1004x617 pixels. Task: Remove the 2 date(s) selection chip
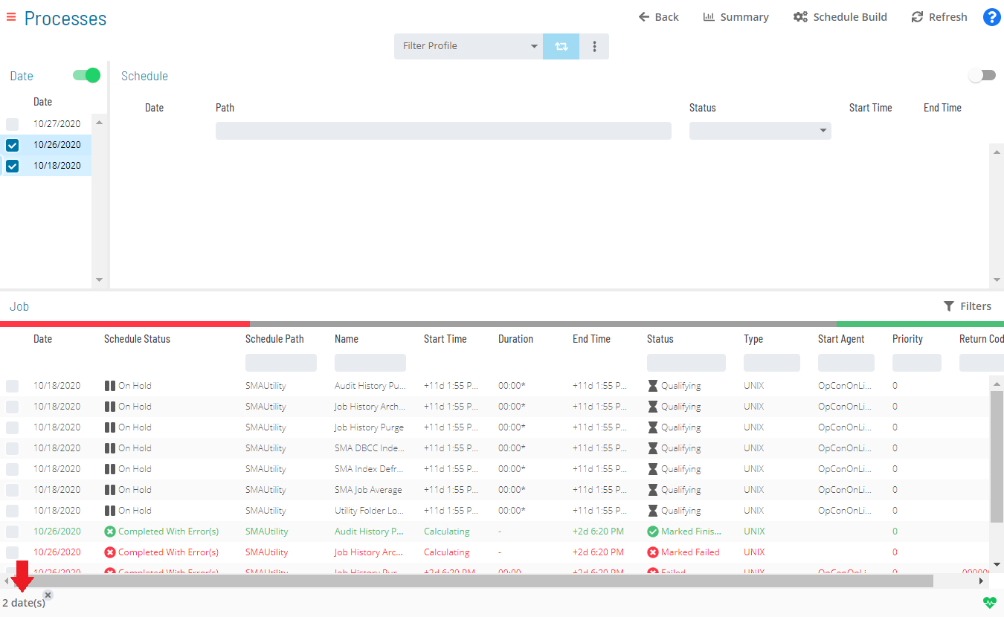[x=48, y=595]
